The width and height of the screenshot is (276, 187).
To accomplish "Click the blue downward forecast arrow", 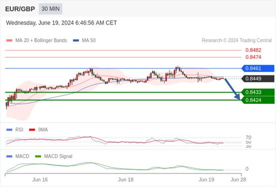I will tap(232, 89).
